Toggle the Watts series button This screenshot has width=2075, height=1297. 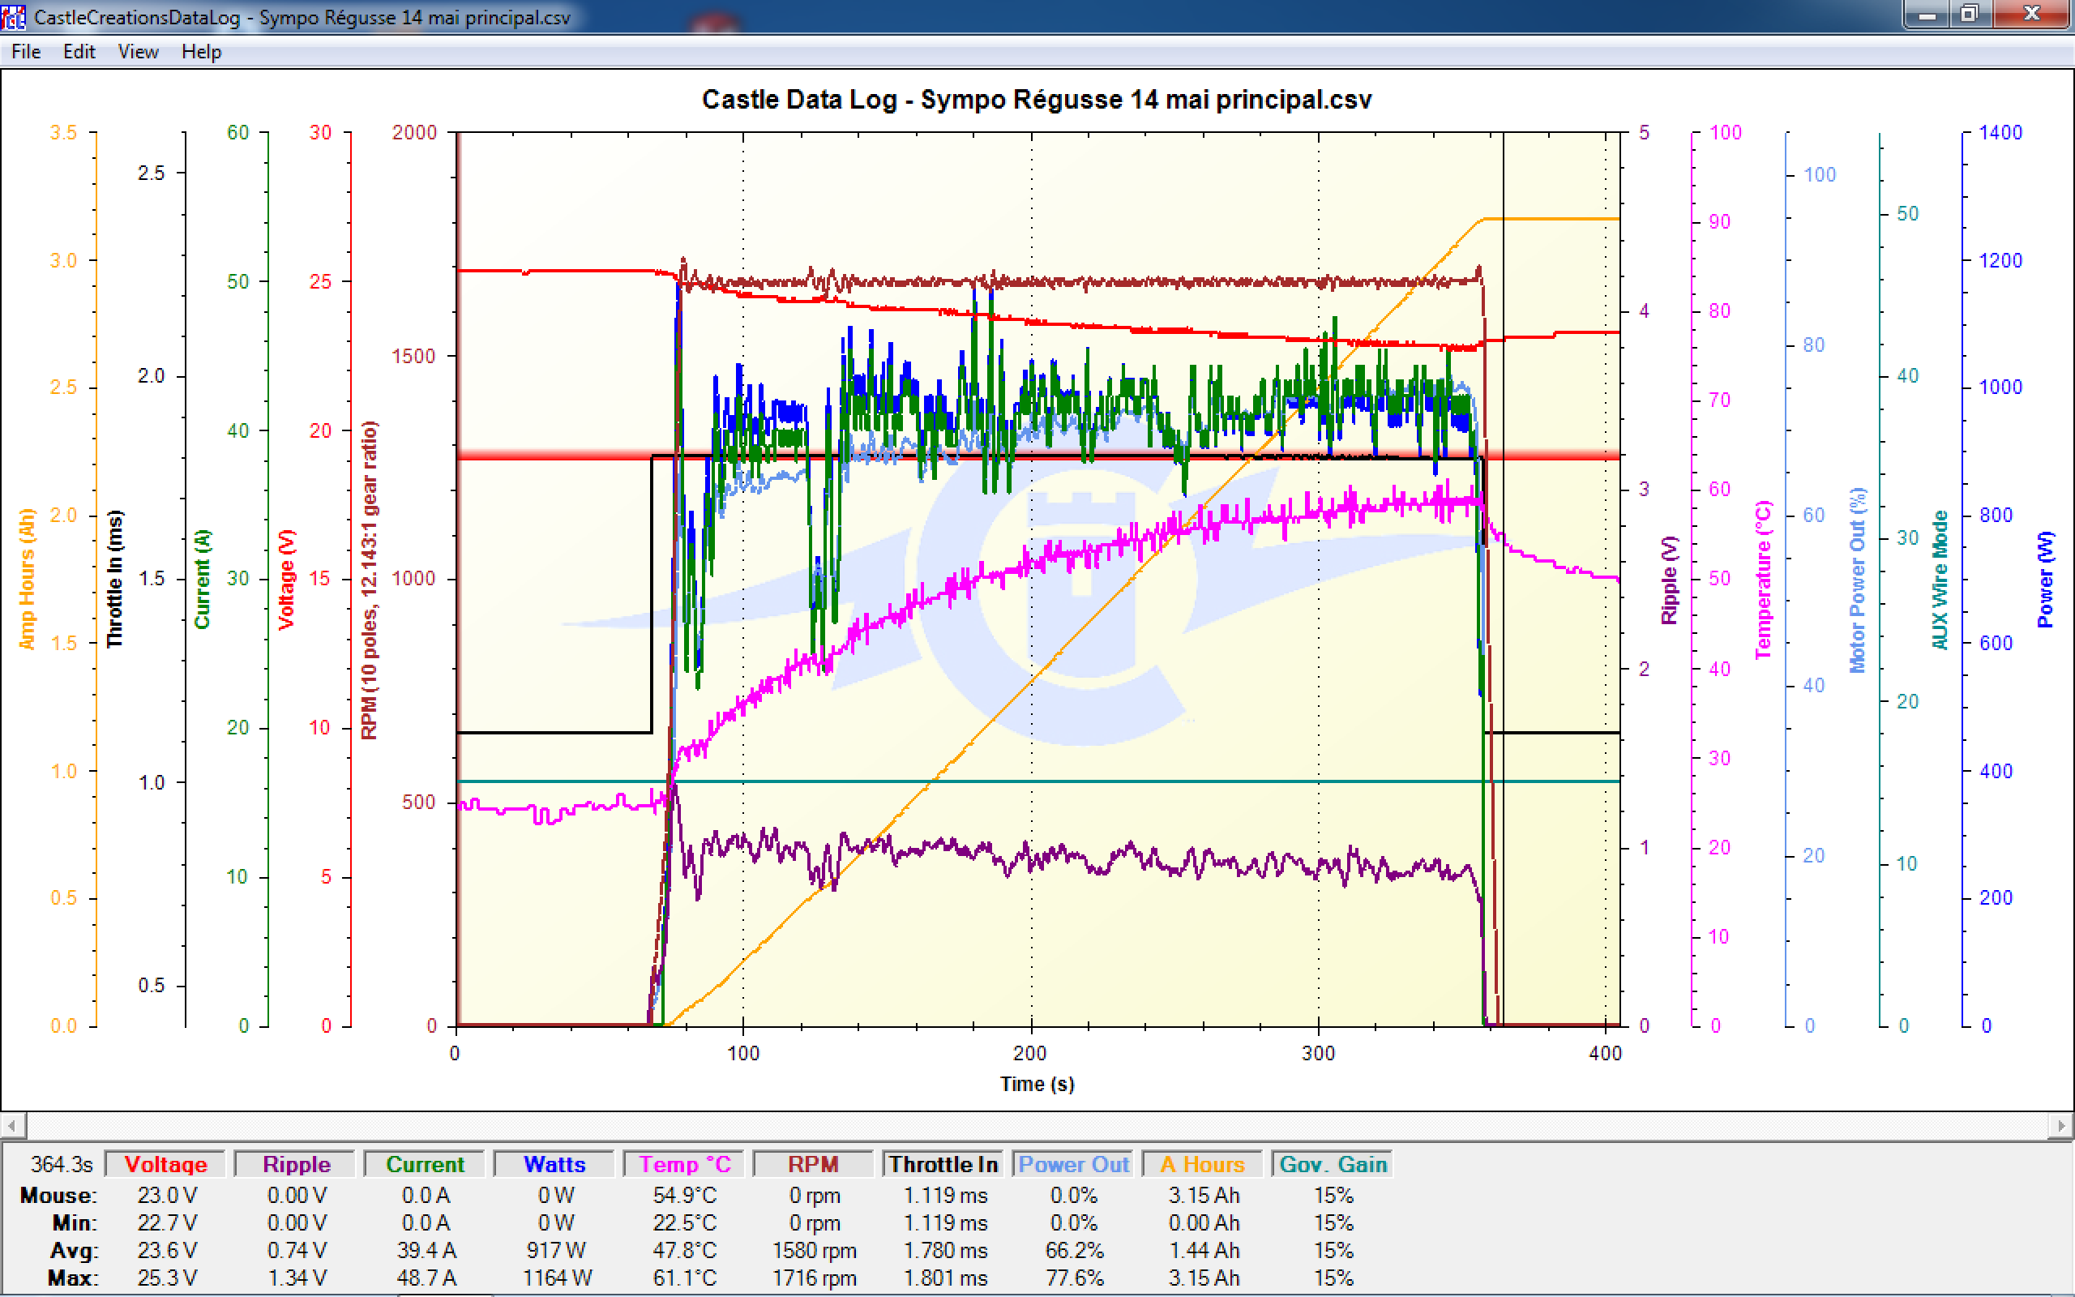[554, 1164]
